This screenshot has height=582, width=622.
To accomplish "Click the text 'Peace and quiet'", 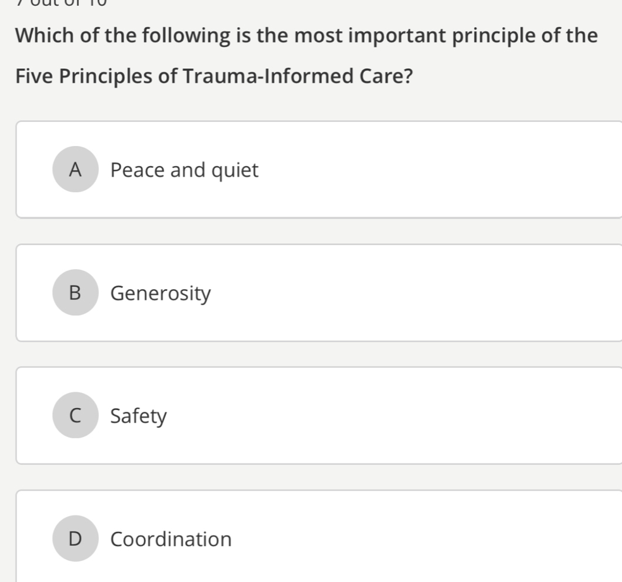I will tap(184, 170).
